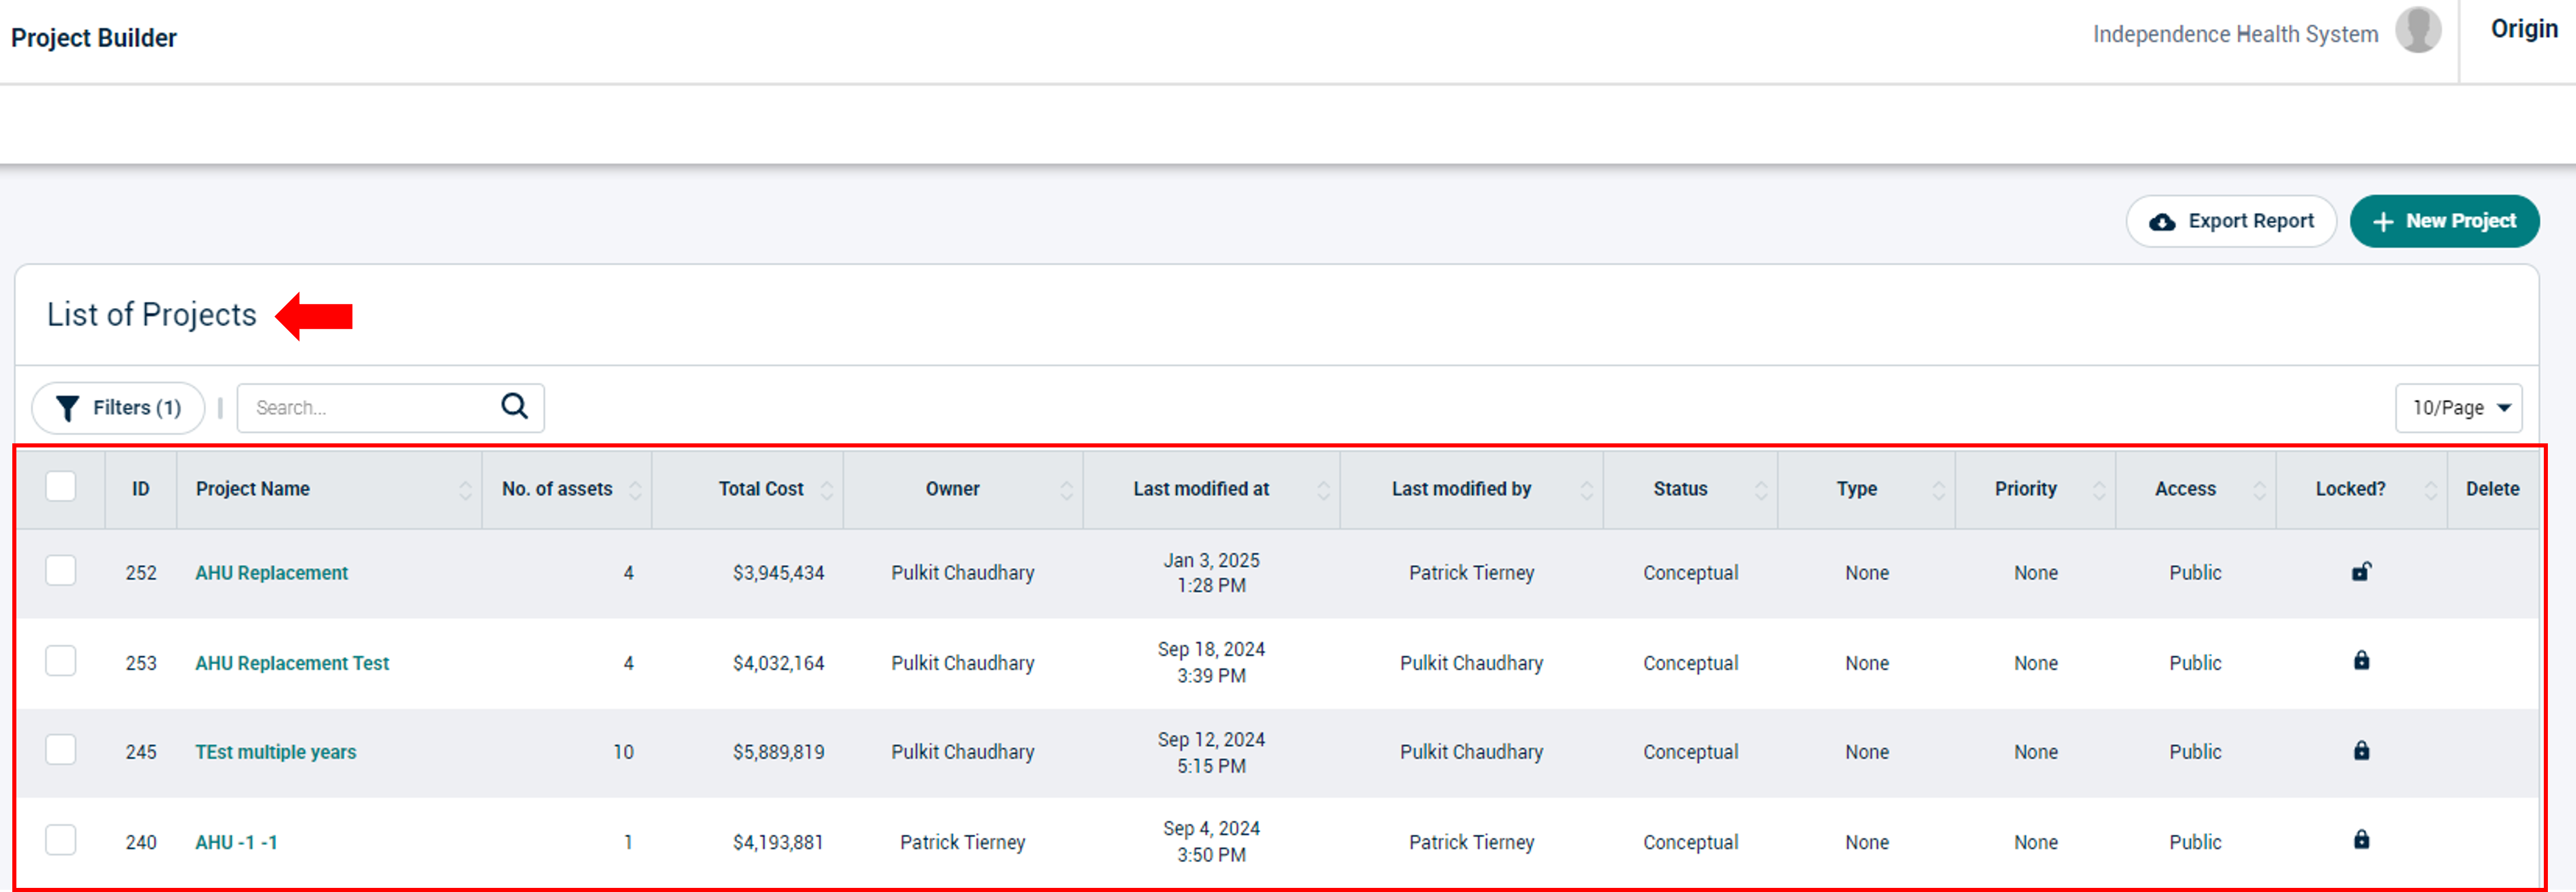
Task: Sort by Last modified by arrows
Action: [x=1587, y=490]
